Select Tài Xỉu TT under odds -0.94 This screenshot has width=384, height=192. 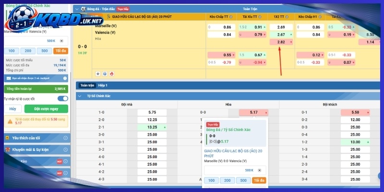coord(252,62)
